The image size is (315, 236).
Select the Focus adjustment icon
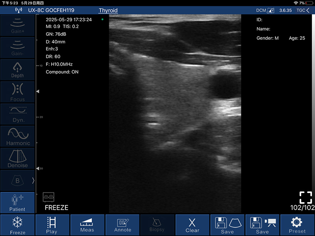(x=17, y=92)
